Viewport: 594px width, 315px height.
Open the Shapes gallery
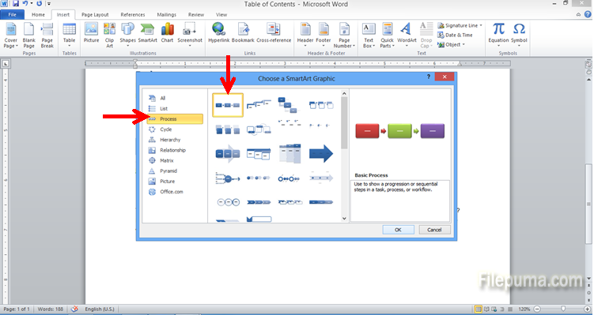[x=127, y=36]
